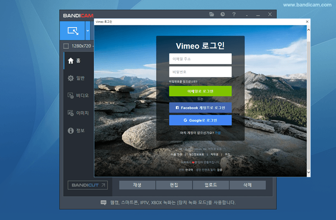Click the mature content filter 없음 link
This screenshot has width=336, height=220.
pos(220,170)
